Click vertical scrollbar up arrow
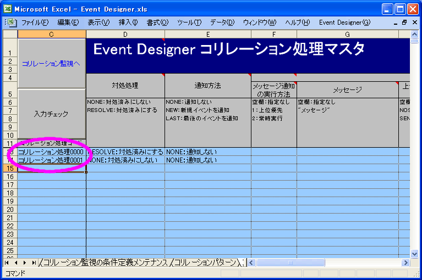422x280 pixels. click(414, 35)
